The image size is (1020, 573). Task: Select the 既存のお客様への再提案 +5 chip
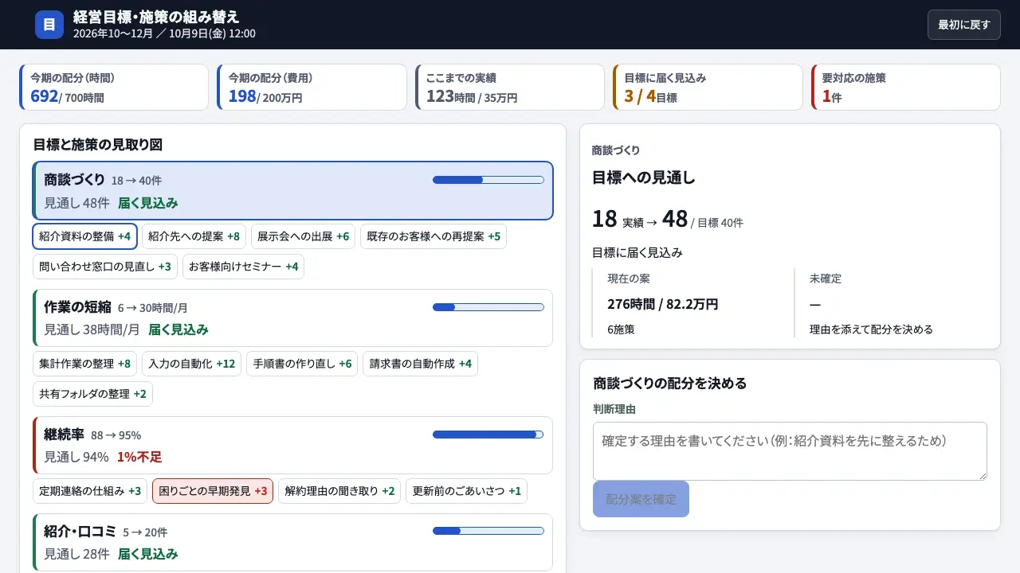tap(433, 236)
